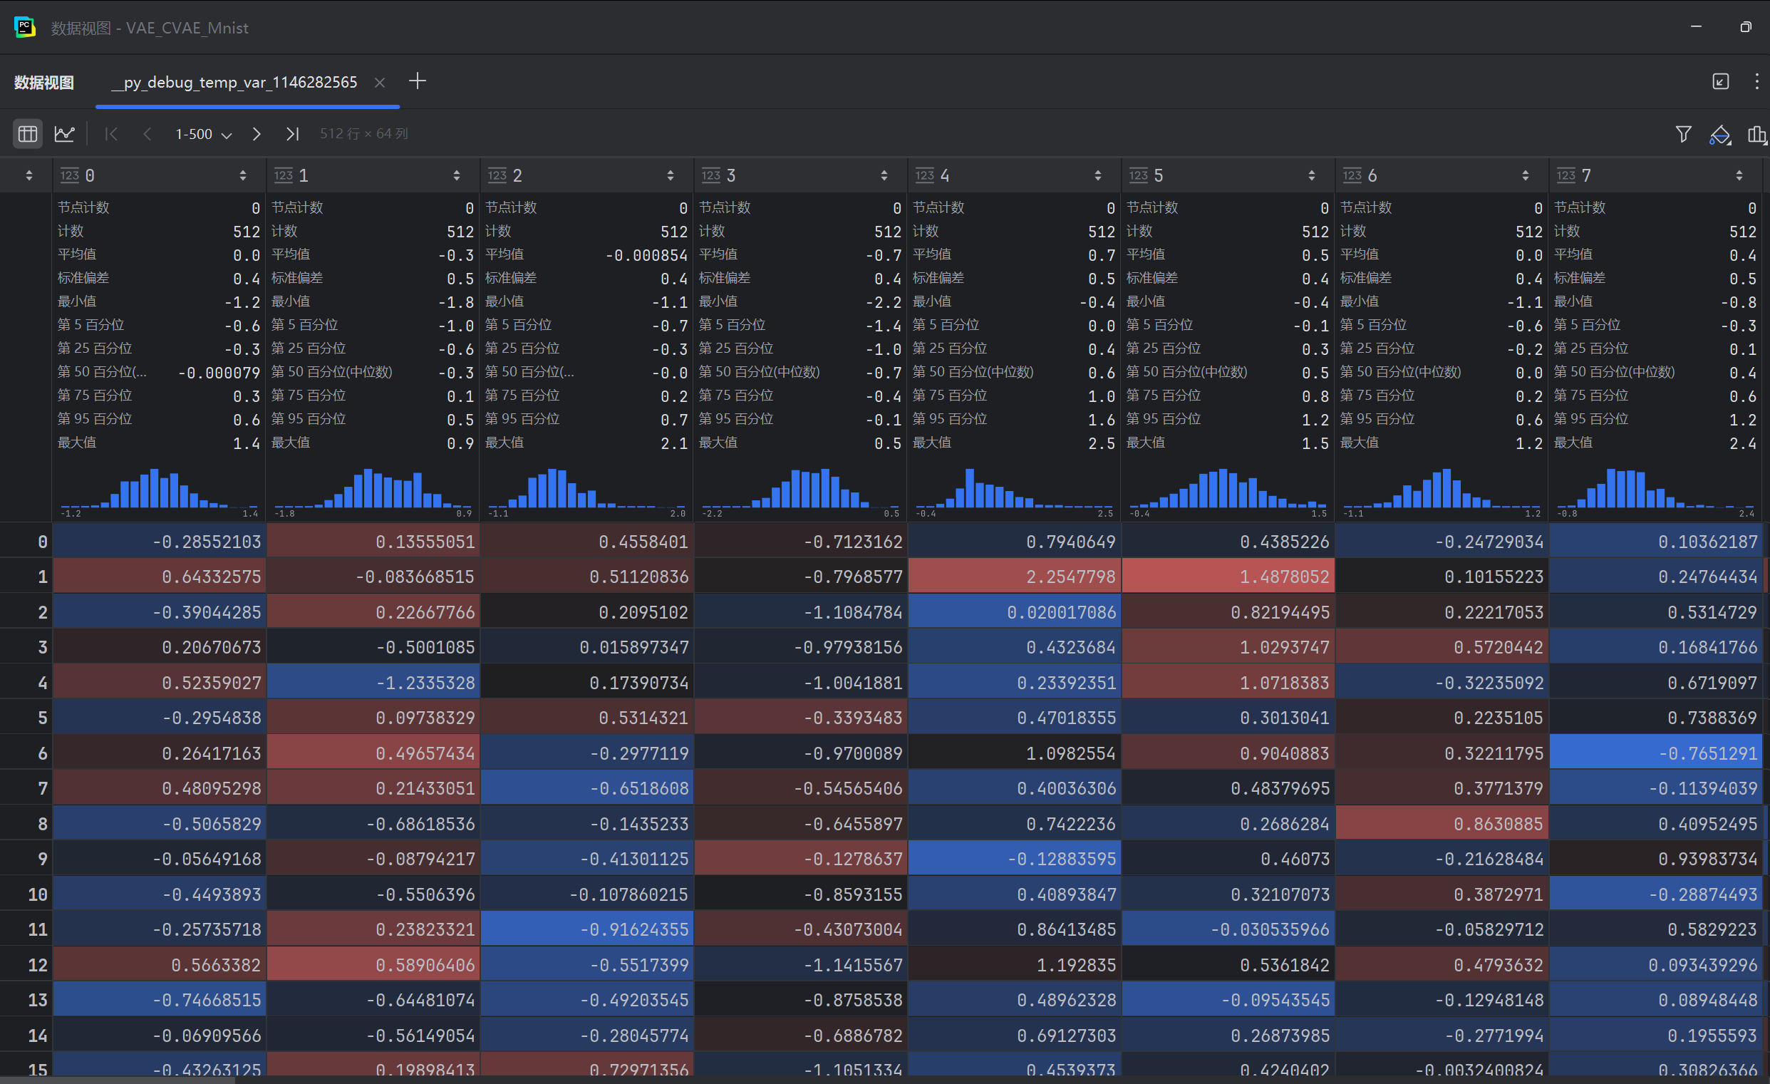Add a new data view tab
This screenshot has height=1084, width=1770.
coord(418,81)
